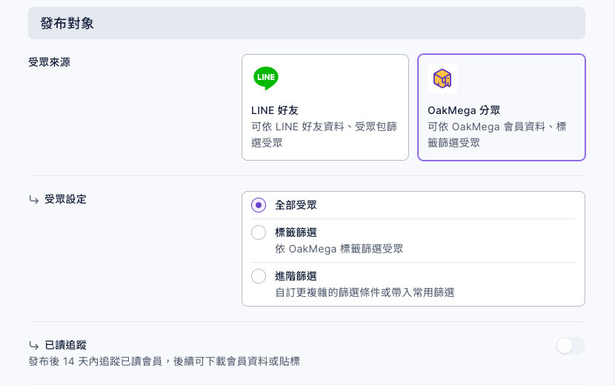The height and width of the screenshot is (385, 615).
Task: Click the 受眾來源 label
Action: 49,62
